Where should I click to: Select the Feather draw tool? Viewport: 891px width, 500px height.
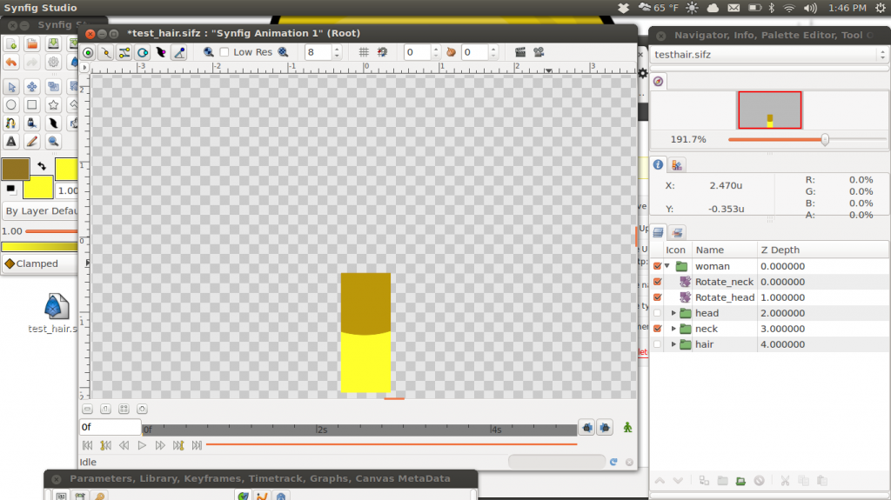tap(53, 123)
